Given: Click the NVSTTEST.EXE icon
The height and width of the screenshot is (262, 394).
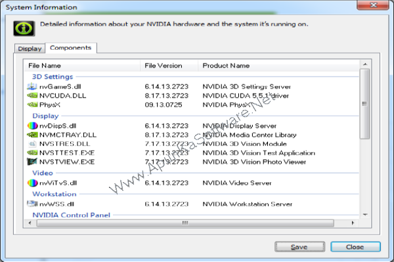Looking at the screenshot, I should (x=32, y=153).
